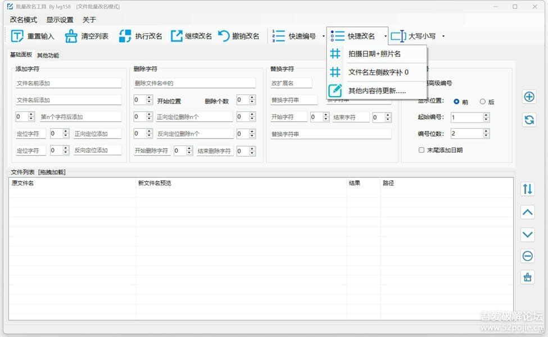
Task: Open the 快捷改名 dropdown menu
Action: (387, 35)
